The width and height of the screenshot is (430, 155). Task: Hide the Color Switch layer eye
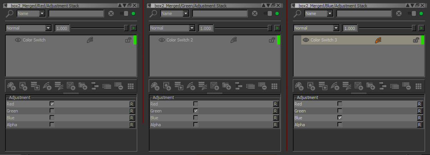tap(18, 40)
